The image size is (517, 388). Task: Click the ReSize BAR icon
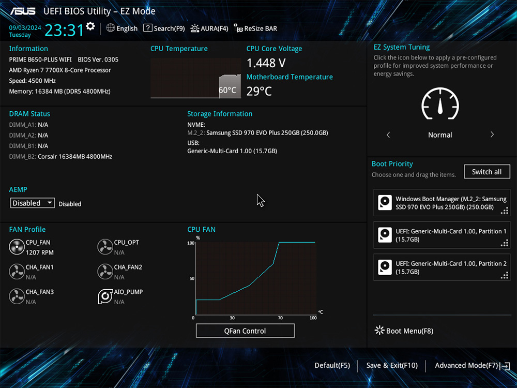tap(238, 28)
